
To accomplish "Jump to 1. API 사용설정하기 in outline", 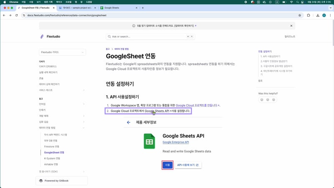I will pyautogui.click(x=270, y=56).
